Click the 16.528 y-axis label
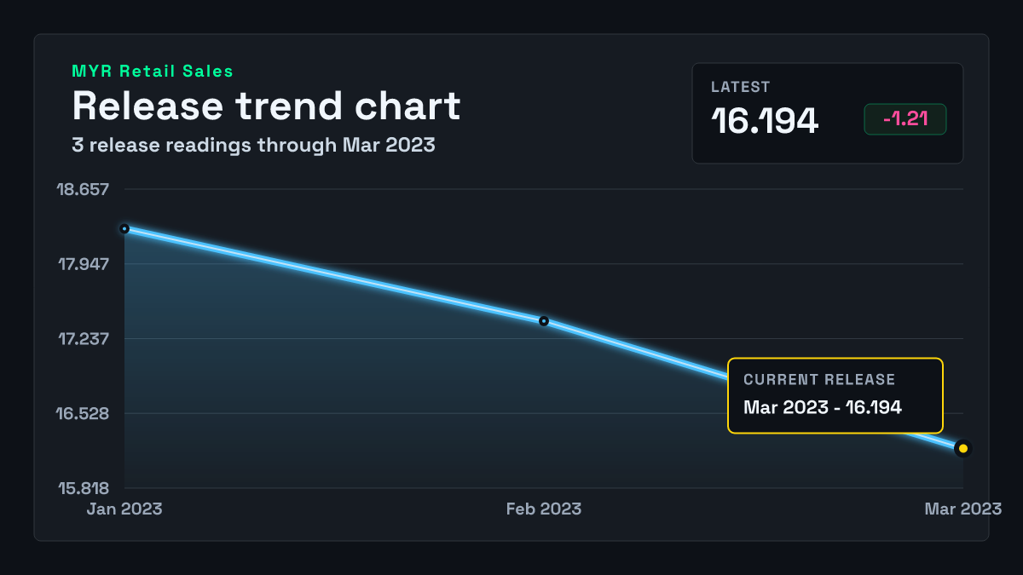Viewport: 1023px width, 575px height. 83,413
